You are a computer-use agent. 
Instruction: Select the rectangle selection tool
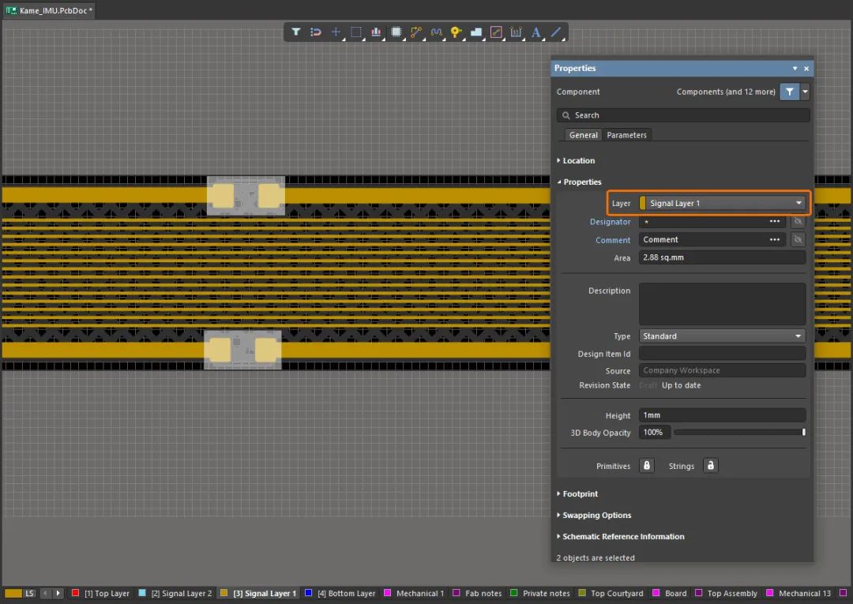[356, 32]
